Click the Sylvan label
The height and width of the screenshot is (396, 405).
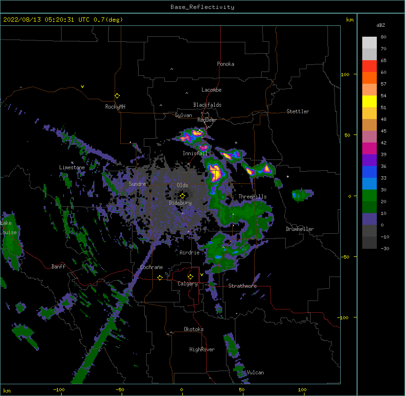183,115
